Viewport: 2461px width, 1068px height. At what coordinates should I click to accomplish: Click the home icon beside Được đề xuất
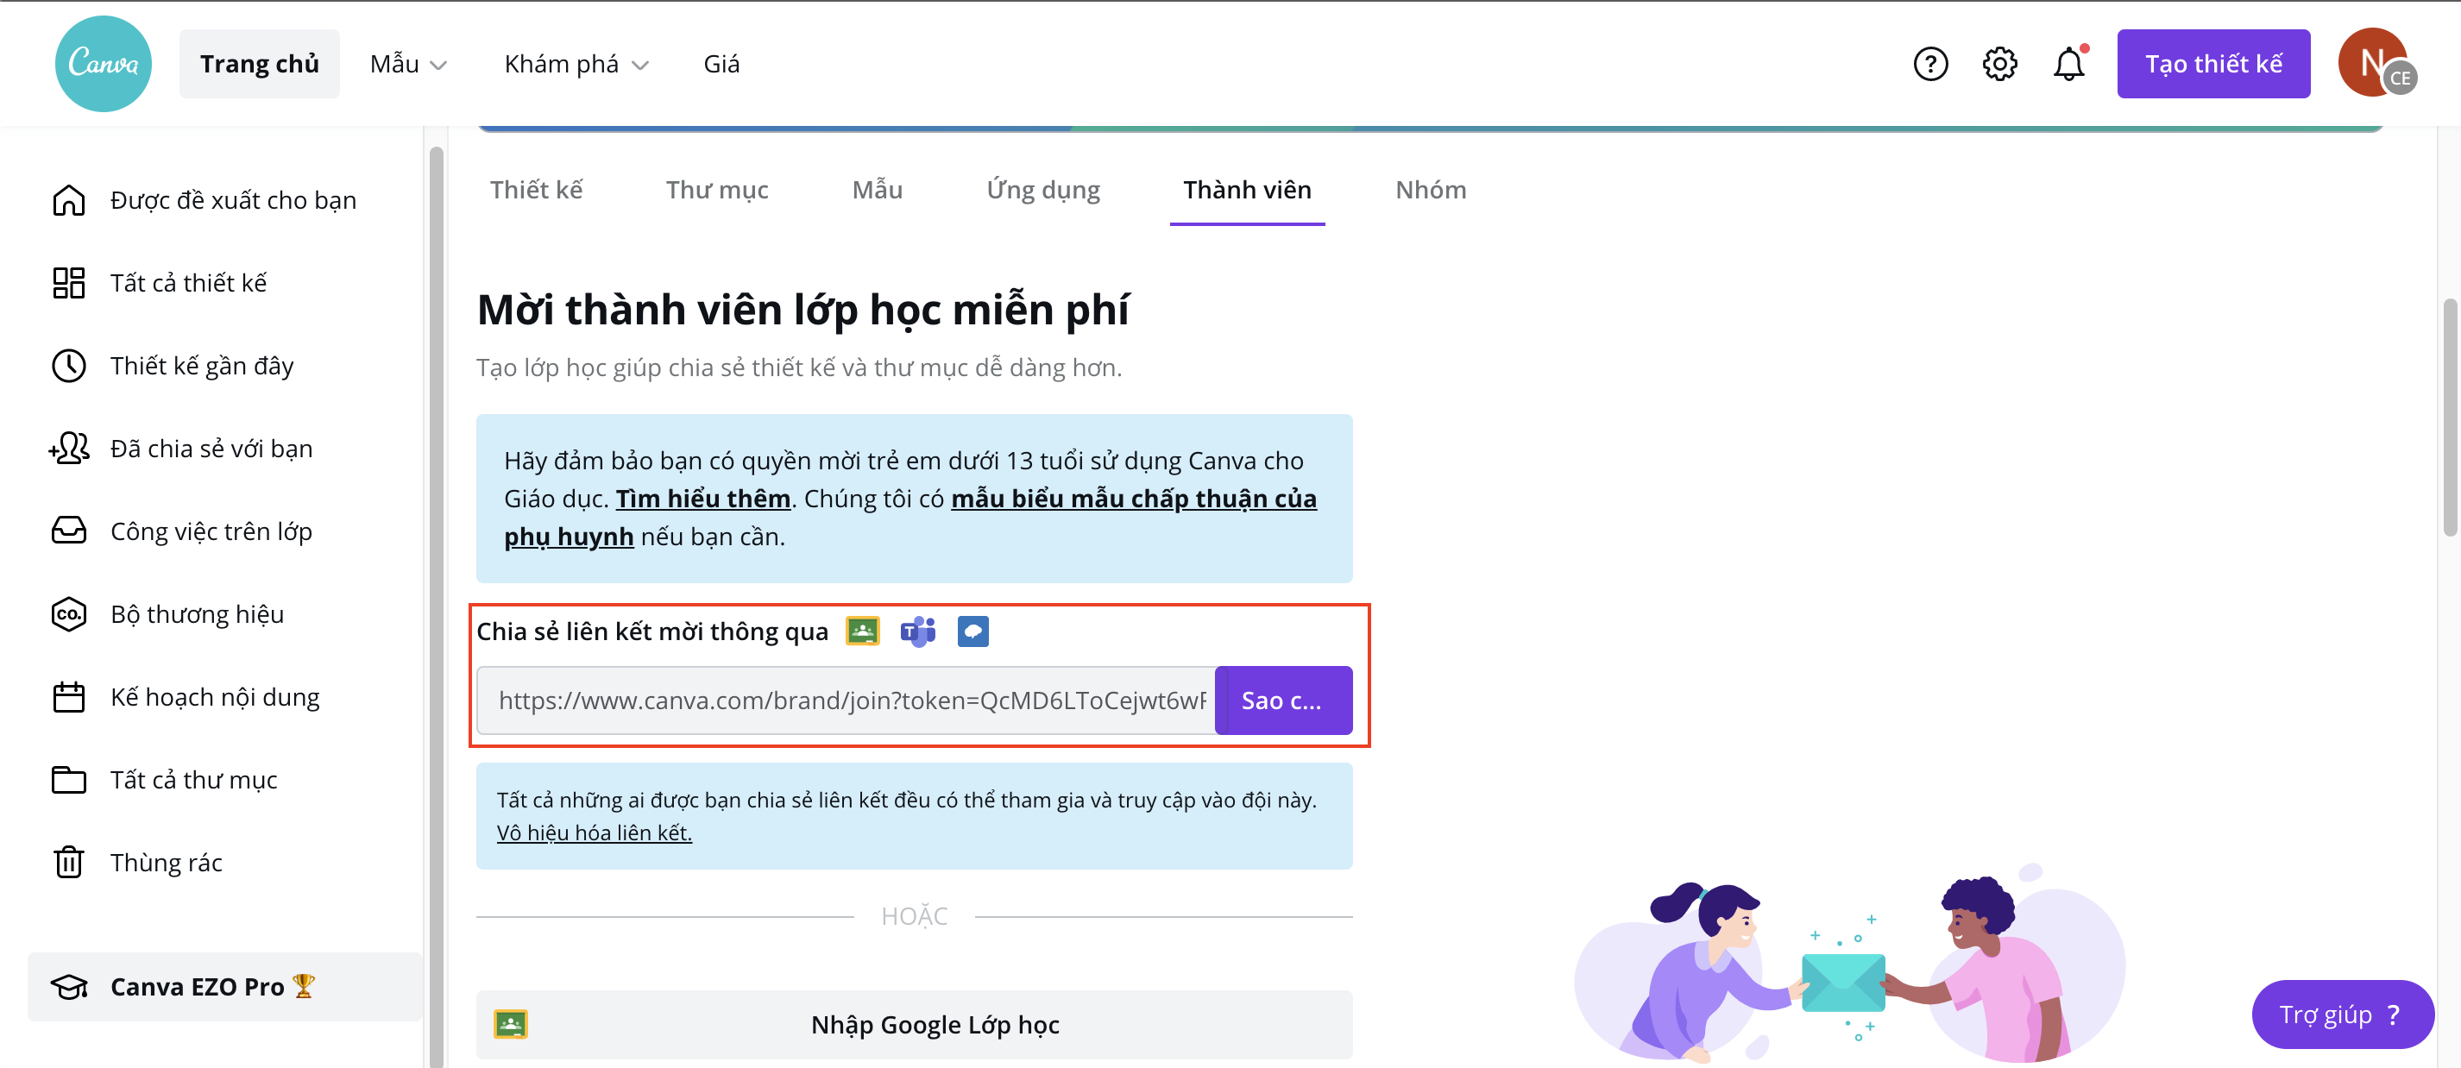[x=69, y=201]
